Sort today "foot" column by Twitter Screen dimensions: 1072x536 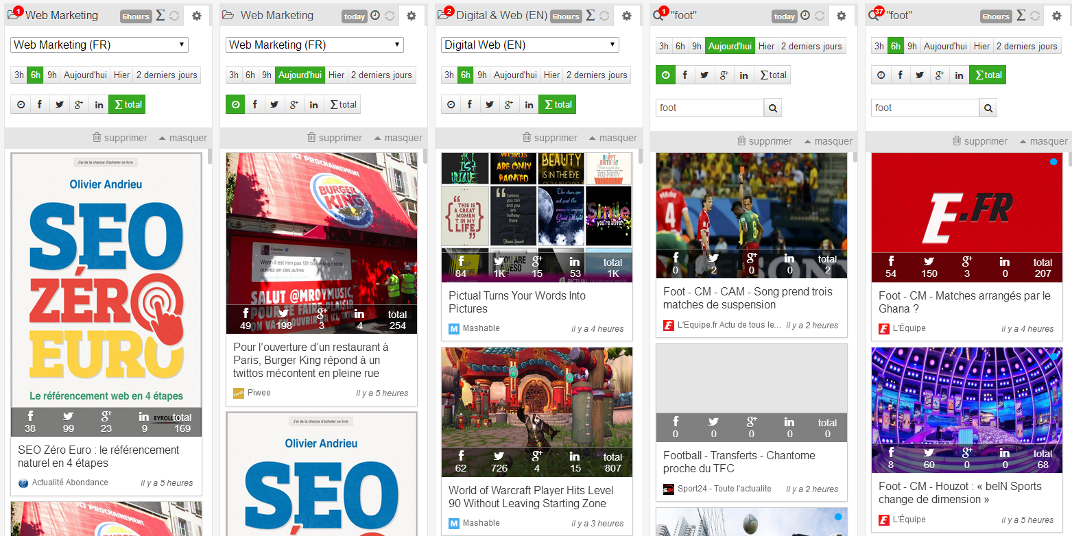point(704,75)
